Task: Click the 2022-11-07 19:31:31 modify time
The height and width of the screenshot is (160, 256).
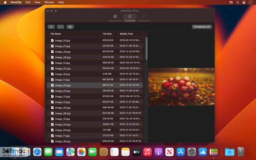Action: 130,113
